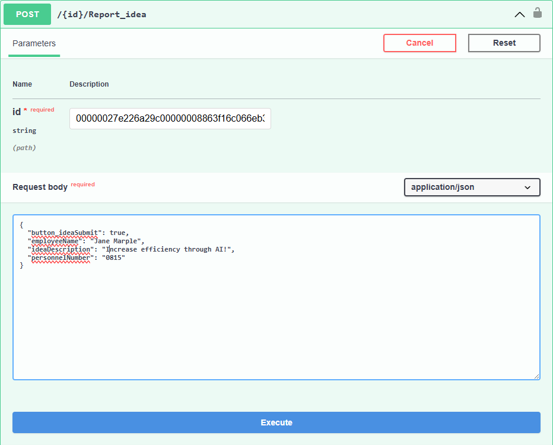Click the arrow on the content type select

pos(527,187)
